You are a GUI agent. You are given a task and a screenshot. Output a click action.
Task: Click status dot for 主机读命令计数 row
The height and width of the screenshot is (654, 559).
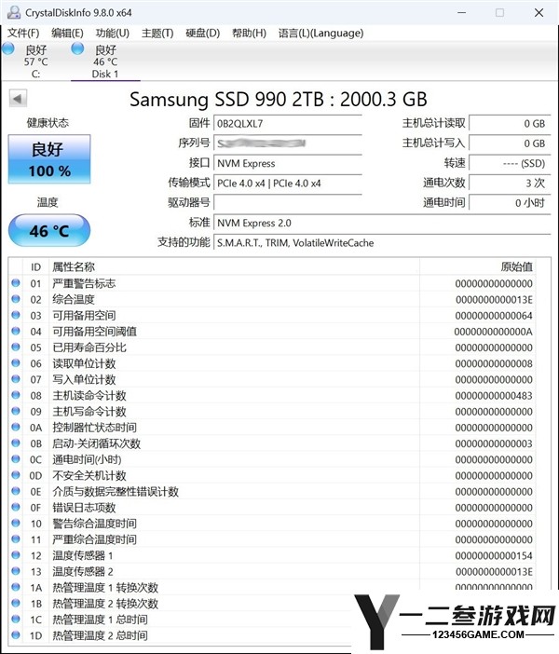click(x=16, y=395)
